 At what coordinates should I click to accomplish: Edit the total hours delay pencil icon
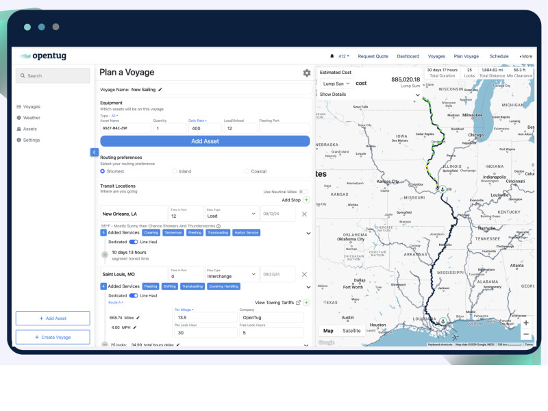pos(178,345)
